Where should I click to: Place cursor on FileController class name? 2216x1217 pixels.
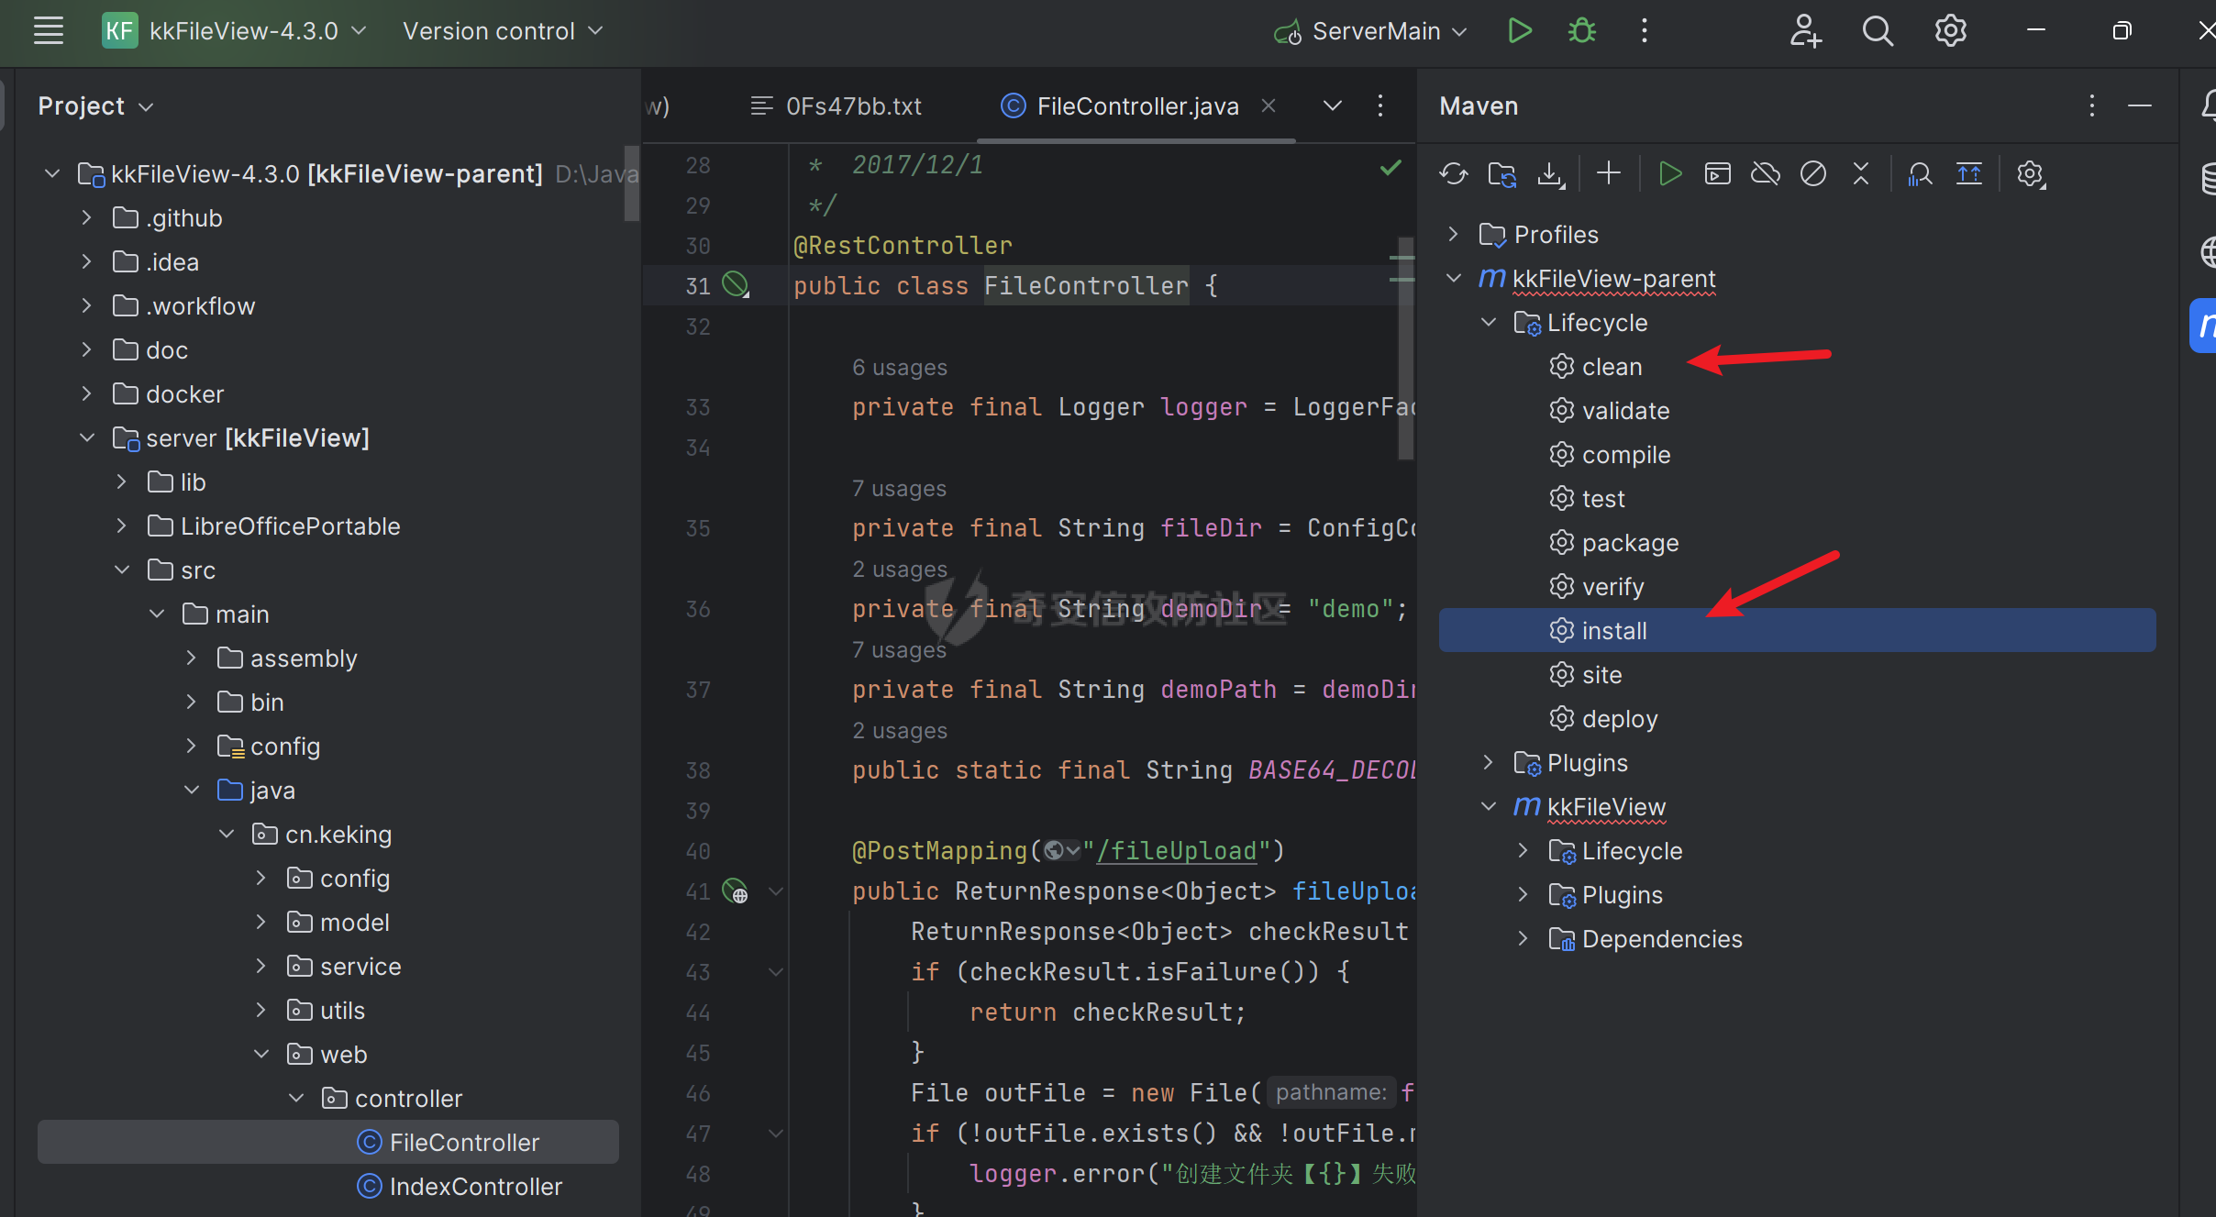1086,285
